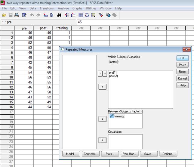Click the training column header

point(62,28)
